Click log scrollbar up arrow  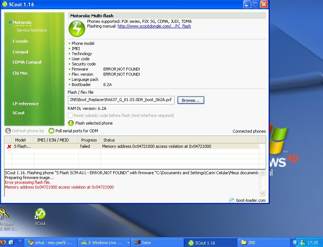[262, 173]
